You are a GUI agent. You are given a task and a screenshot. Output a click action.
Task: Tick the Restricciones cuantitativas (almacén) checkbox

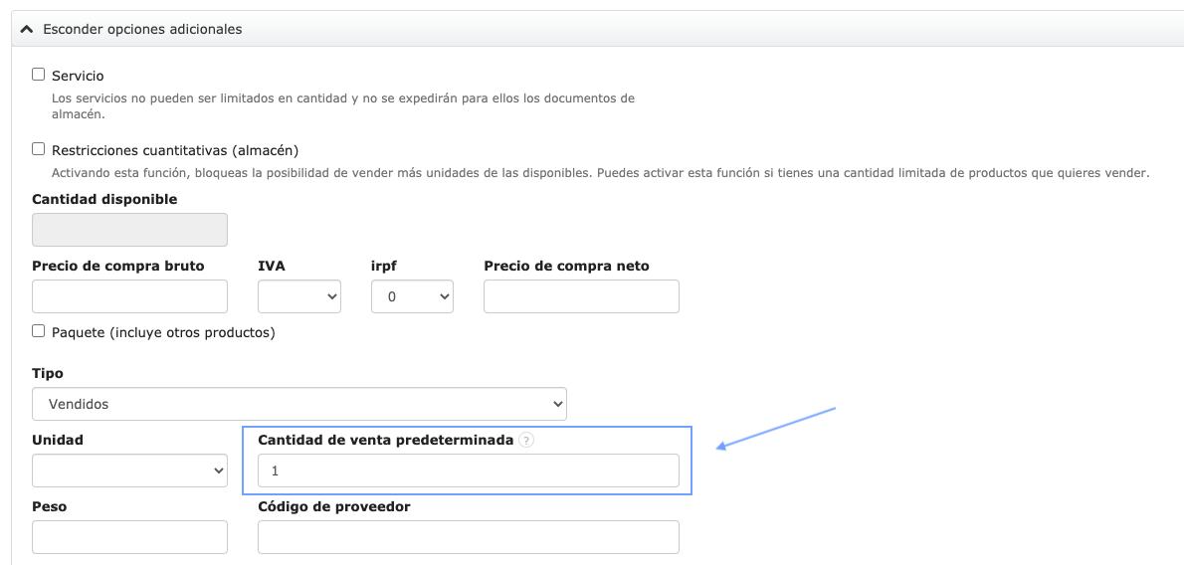(x=39, y=149)
